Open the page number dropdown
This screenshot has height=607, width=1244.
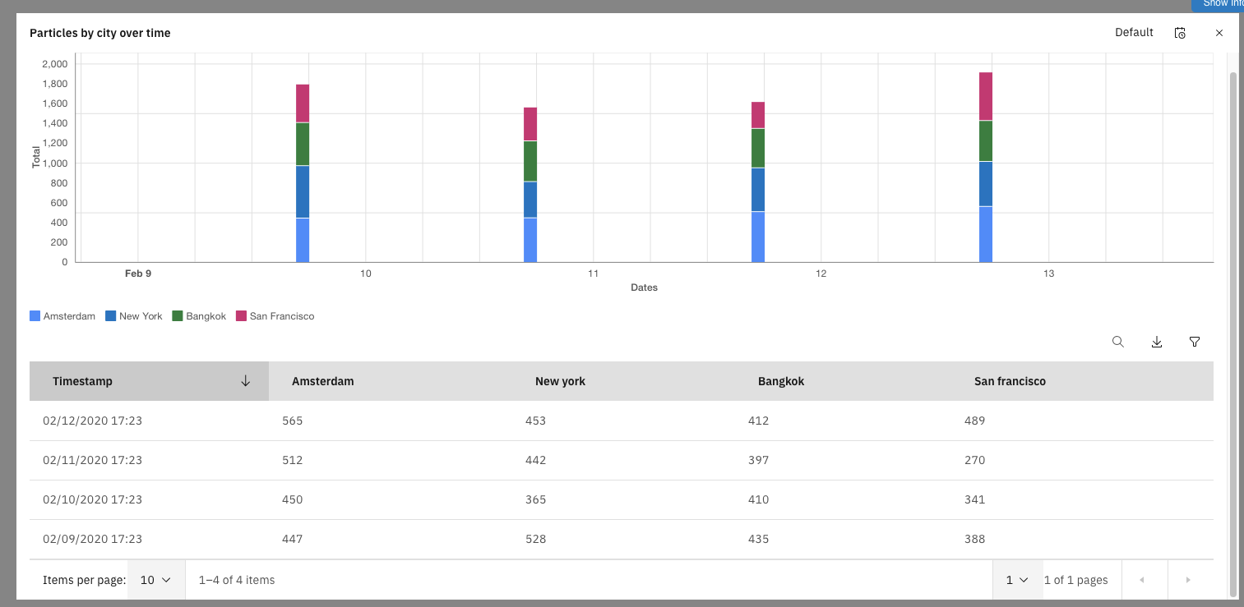pyautogui.click(x=1017, y=580)
